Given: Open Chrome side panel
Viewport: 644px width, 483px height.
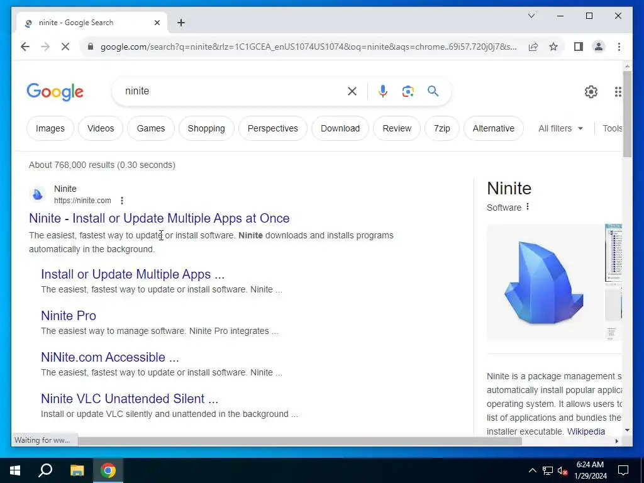Looking at the screenshot, I should click(579, 47).
